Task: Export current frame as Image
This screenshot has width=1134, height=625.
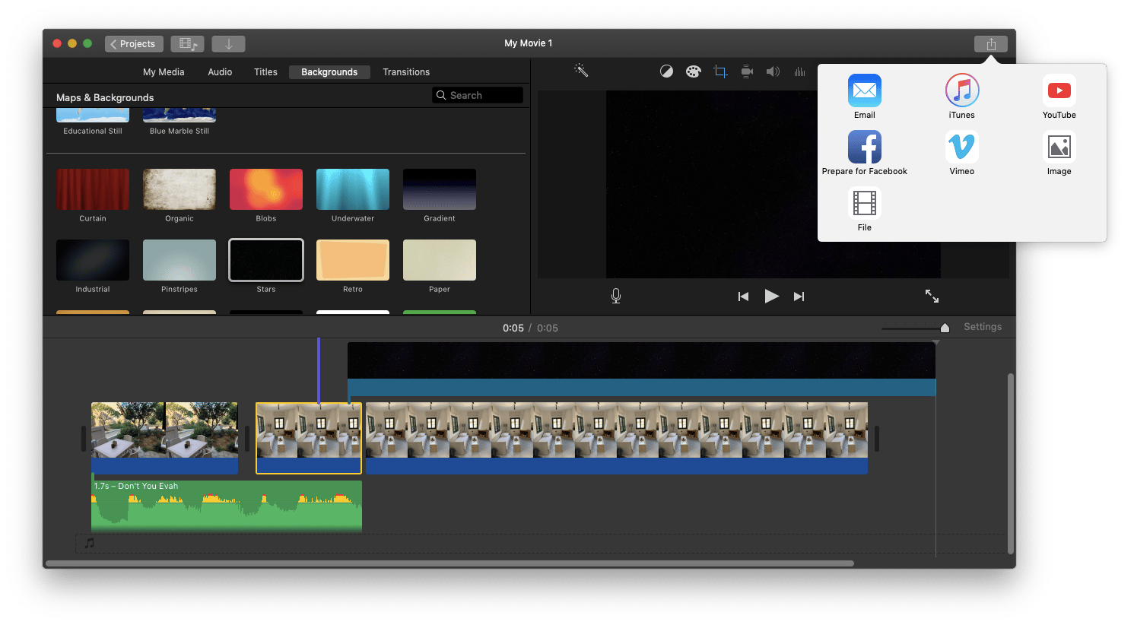Action: pos(1059,153)
